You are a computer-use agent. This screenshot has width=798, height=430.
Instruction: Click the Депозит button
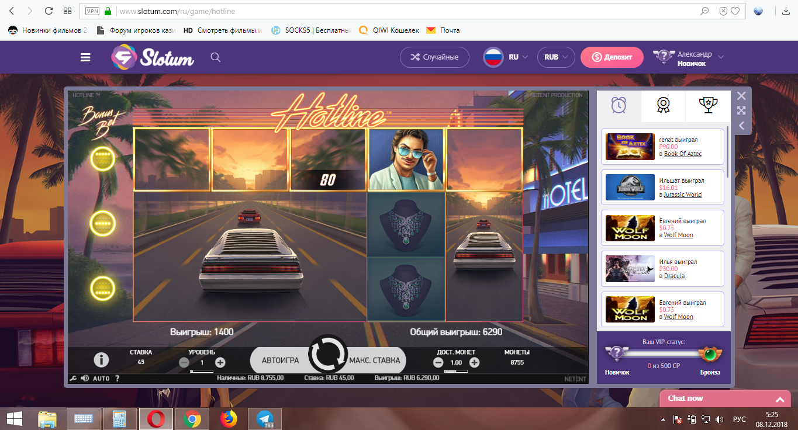(x=612, y=57)
